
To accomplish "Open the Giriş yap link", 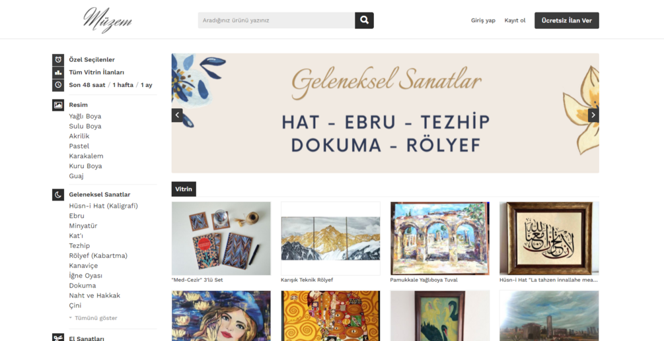I will (x=483, y=20).
